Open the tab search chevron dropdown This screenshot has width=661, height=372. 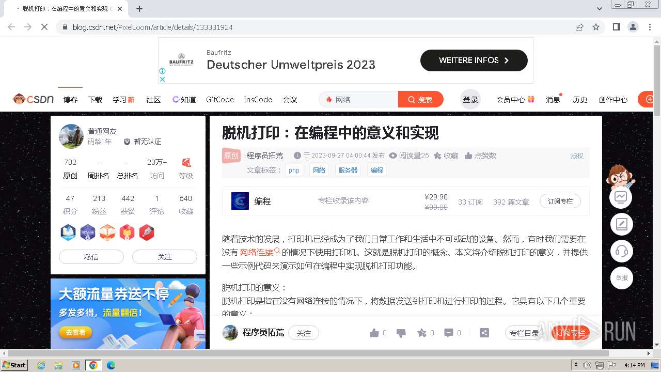coord(600,9)
